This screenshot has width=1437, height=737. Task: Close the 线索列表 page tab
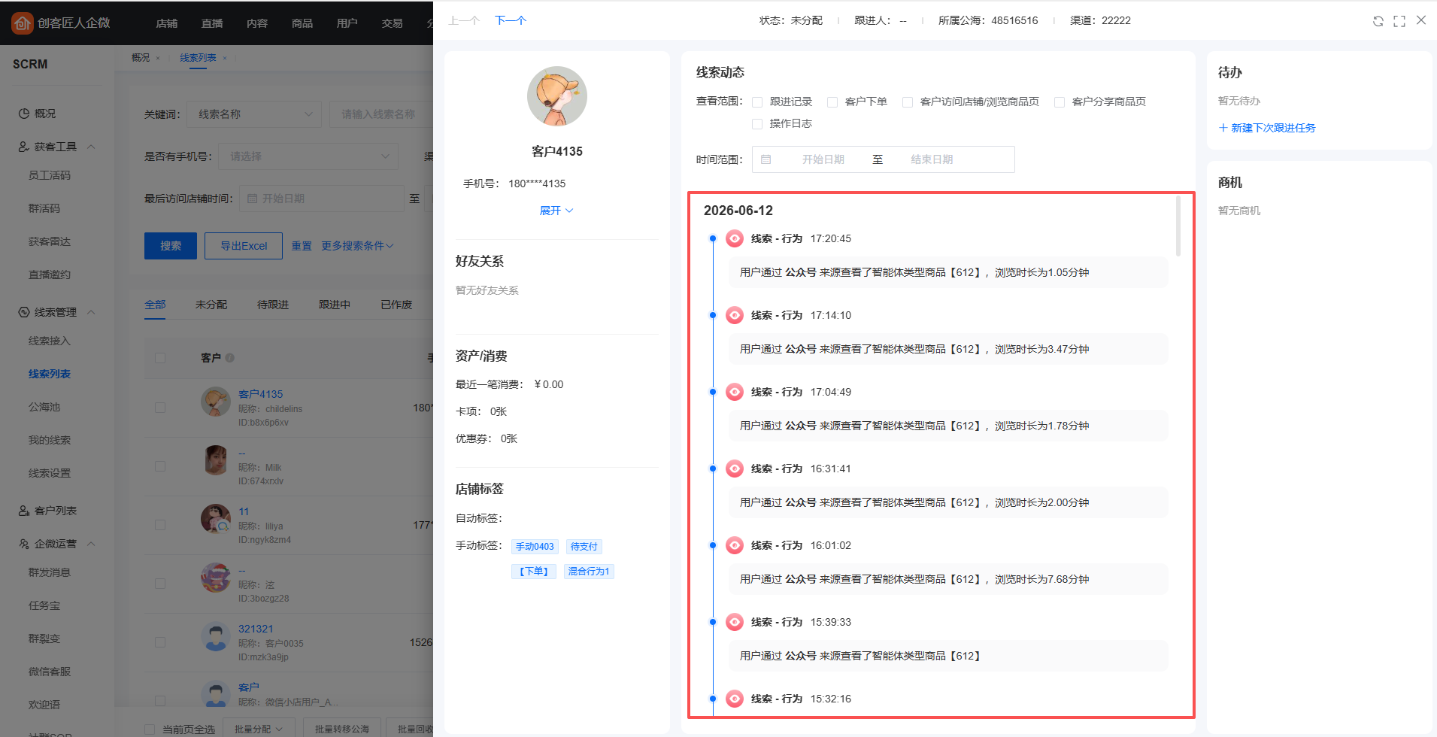coord(225,58)
